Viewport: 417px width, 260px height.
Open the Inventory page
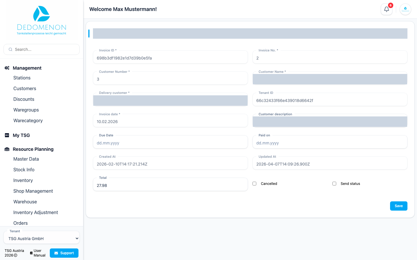23,180
